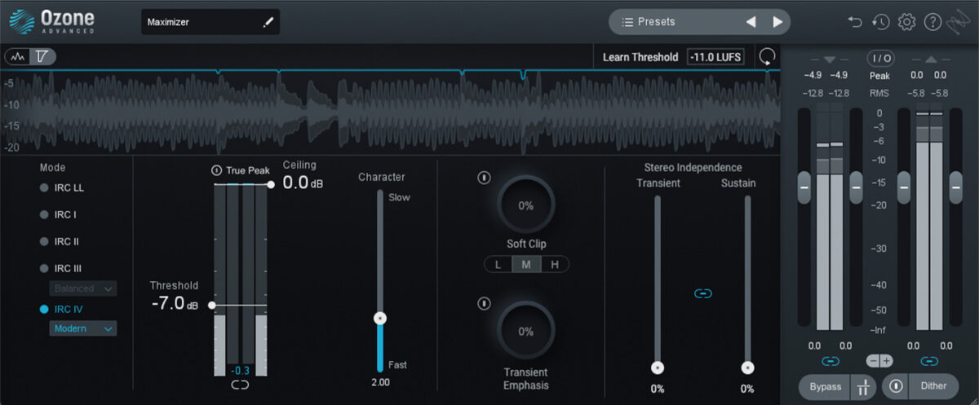Click the Threshold slider handle

click(x=212, y=306)
